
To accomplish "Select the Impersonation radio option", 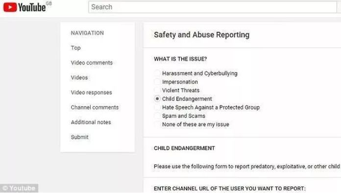I will tap(157, 82).
